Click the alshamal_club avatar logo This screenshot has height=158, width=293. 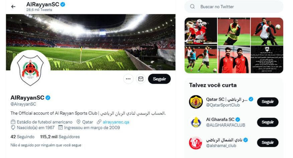(196, 143)
